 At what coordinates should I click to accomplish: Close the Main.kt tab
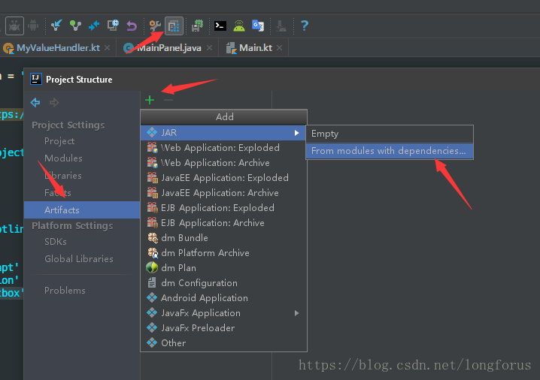pos(279,48)
